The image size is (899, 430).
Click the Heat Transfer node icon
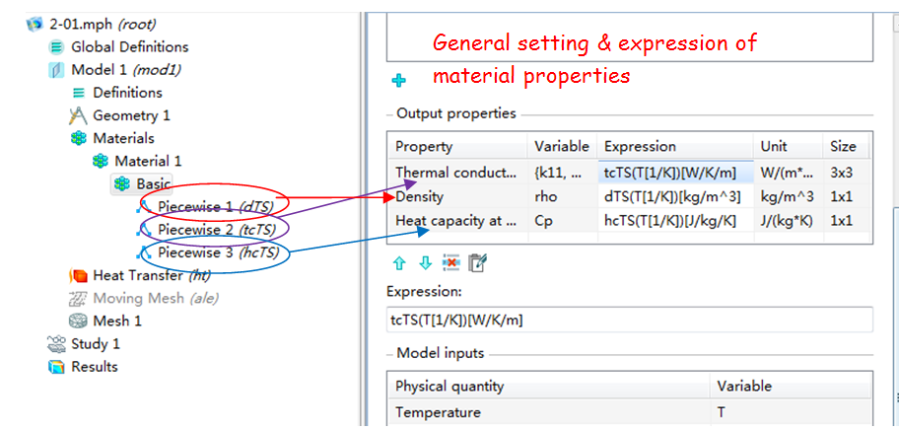click(79, 275)
